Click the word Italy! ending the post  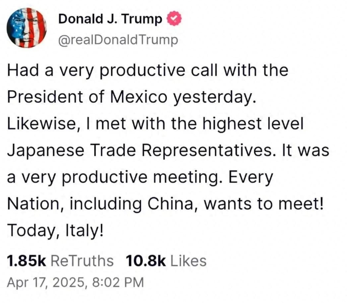[84, 230]
